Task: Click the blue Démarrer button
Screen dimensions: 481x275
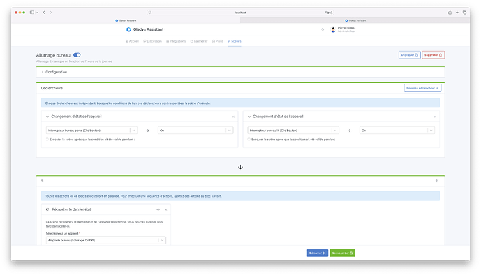Action: [x=318, y=253]
